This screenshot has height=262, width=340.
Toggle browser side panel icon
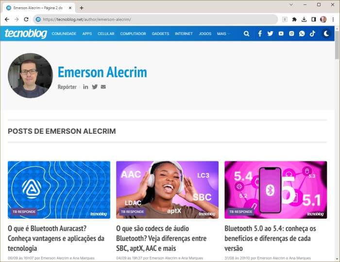pos(314,19)
